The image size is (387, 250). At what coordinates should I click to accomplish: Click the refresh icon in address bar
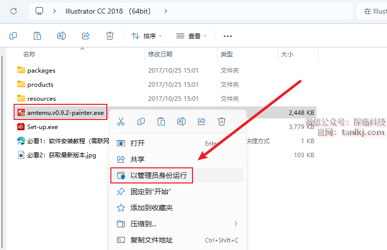[14, 11]
